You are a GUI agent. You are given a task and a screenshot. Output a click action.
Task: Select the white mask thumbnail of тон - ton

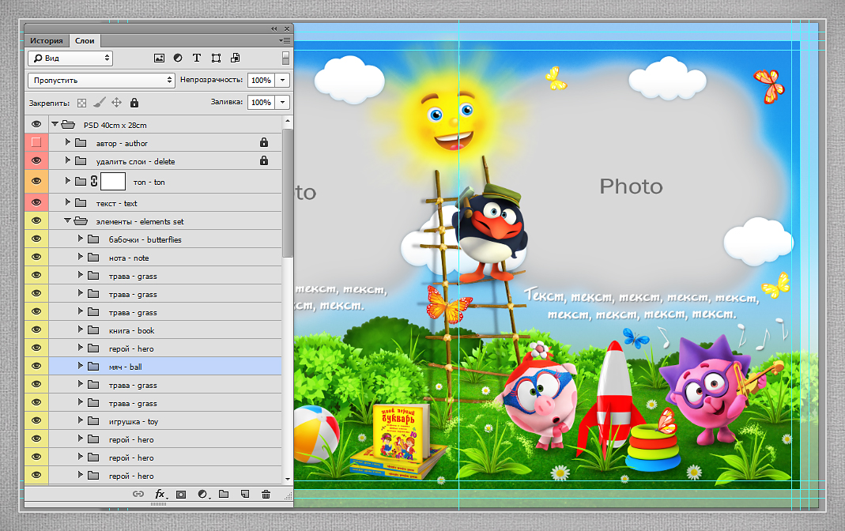113,182
